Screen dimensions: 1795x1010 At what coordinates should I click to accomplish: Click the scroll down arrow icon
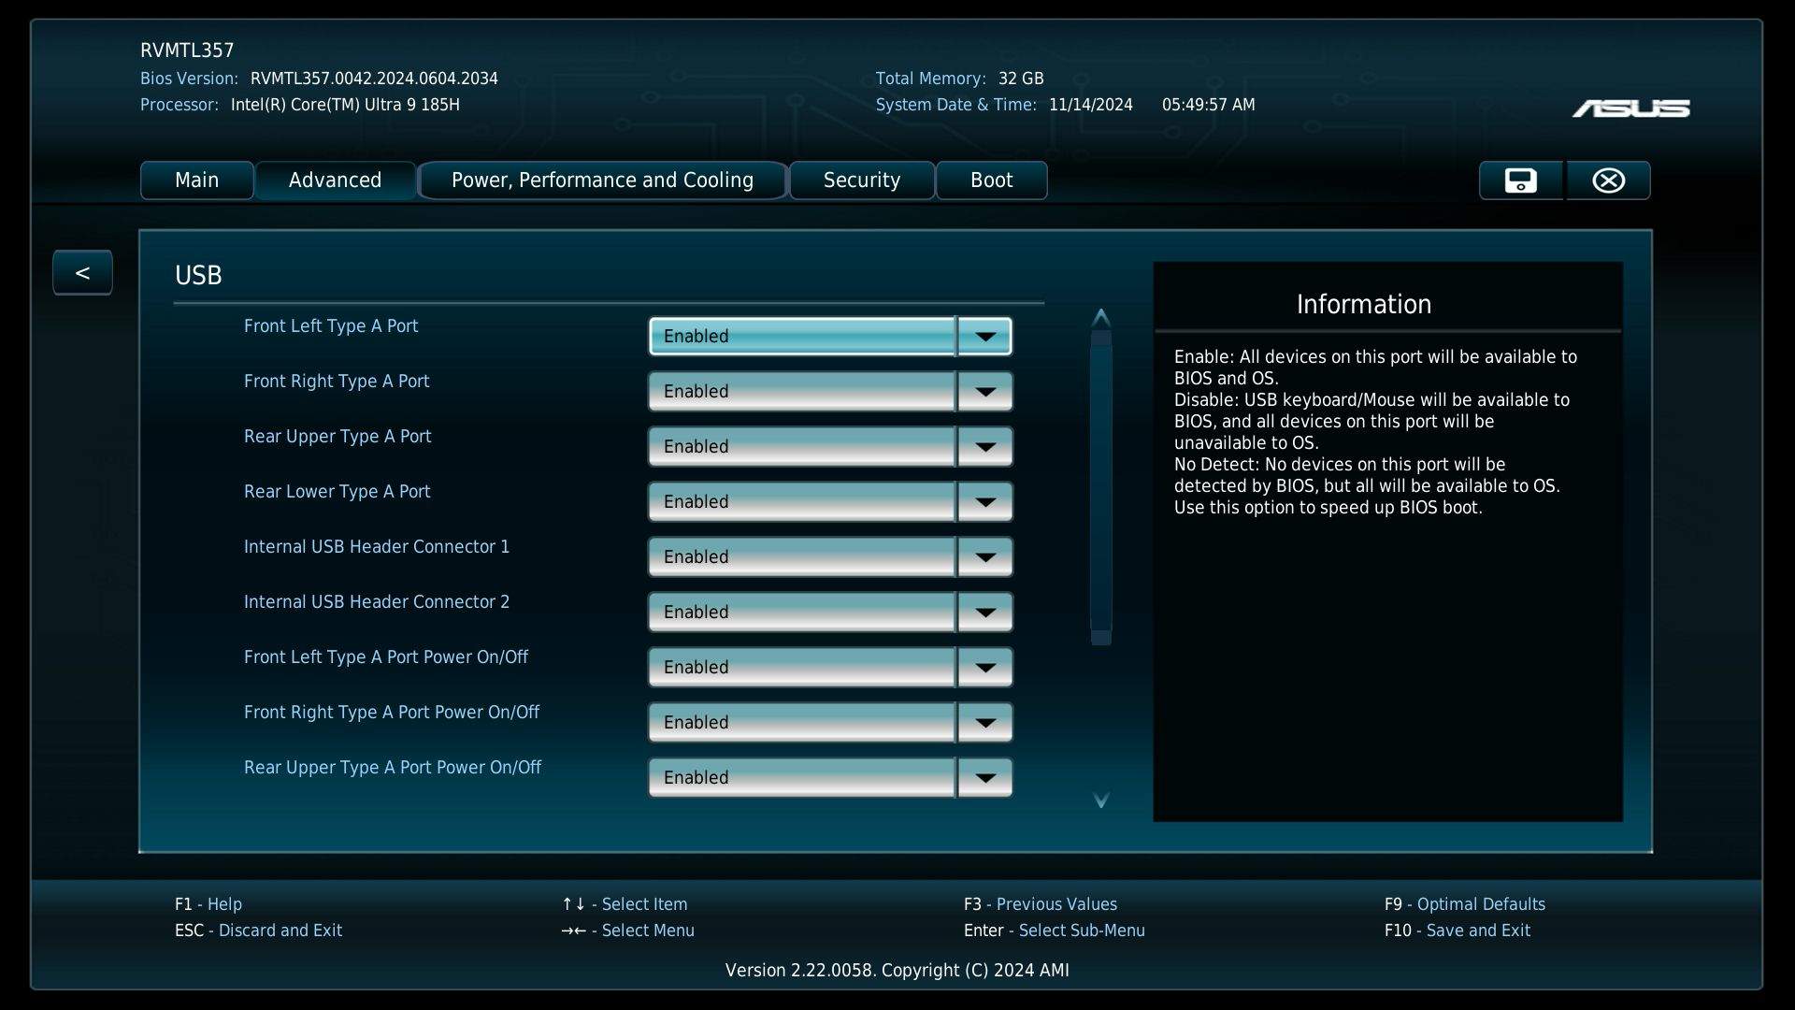coord(1101,801)
